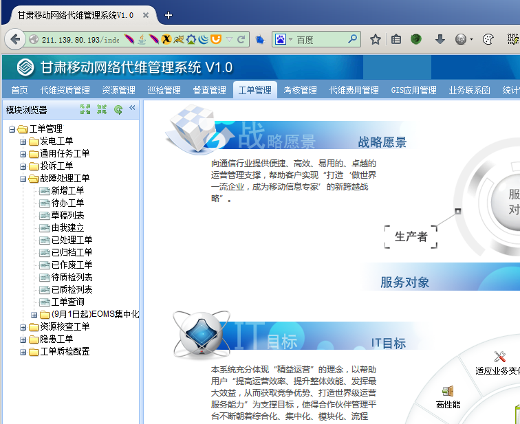The height and width of the screenshot is (424, 520).
Task: Click green refresh icon in 模块浏览器 panel
Action: [118, 109]
